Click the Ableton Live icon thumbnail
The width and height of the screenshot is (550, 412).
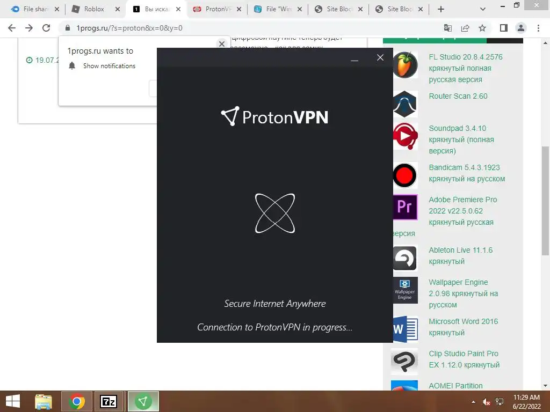(405, 258)
